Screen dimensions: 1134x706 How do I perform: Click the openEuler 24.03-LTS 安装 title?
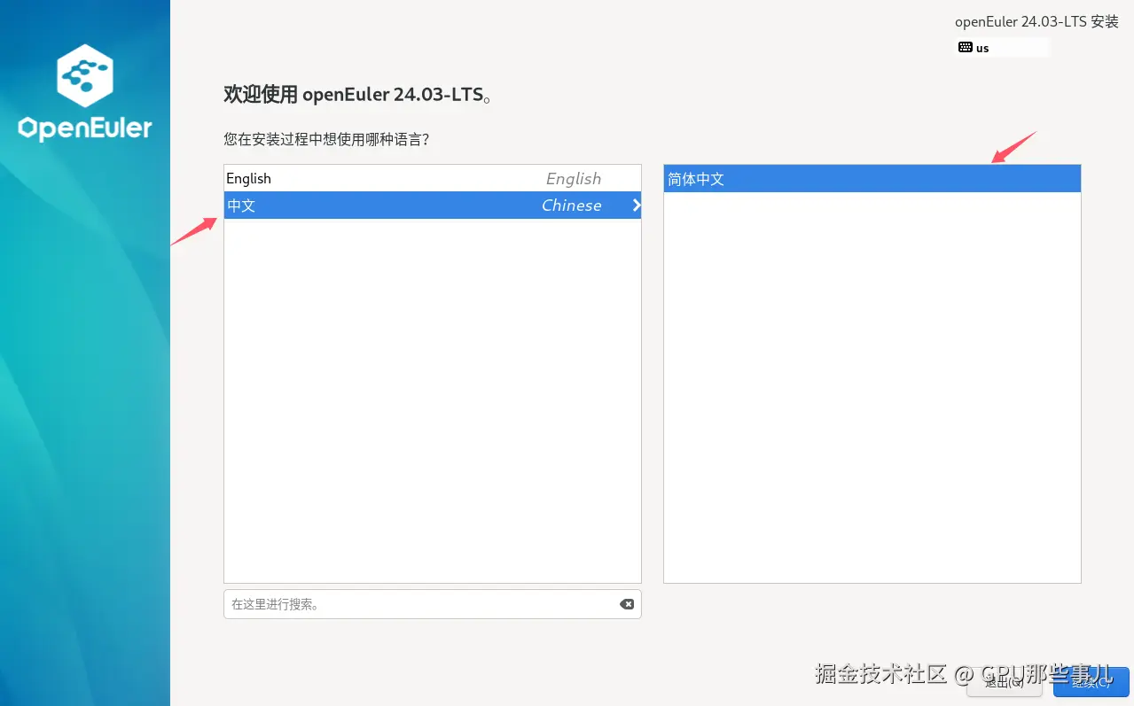click(x=1036, y=21)
